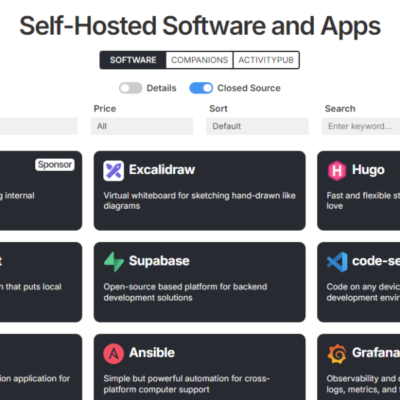This screenshot has height=400, width=400.
Task: Click the Ansible description about automation
Action: point(187,384)
